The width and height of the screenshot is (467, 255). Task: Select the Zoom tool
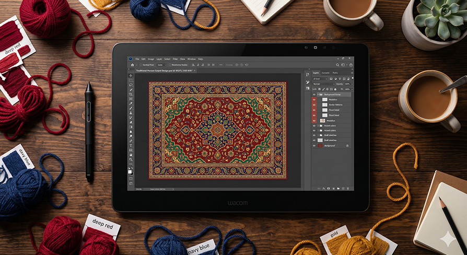[131, 160]
